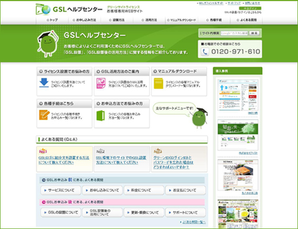
Task: Click the お申し込みについて button
Action: 102,190
